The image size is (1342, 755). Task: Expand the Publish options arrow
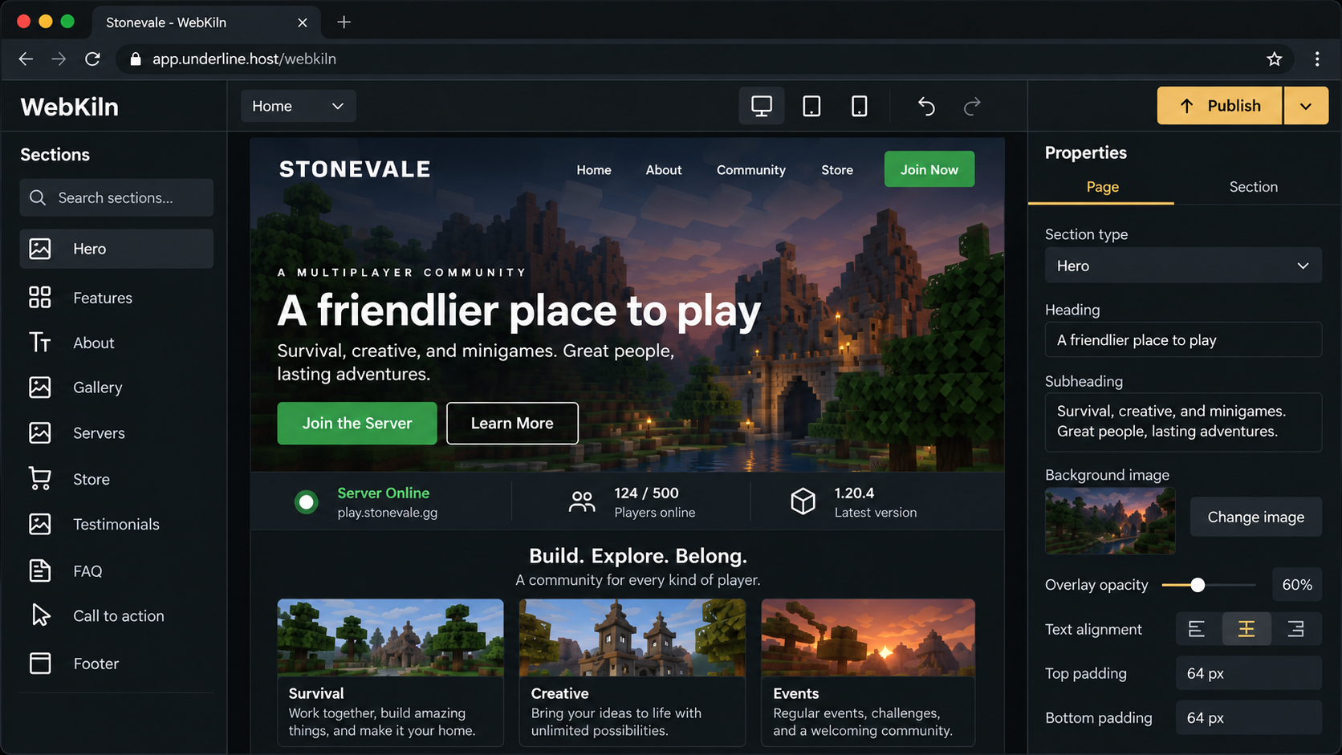pos(1306,106)
